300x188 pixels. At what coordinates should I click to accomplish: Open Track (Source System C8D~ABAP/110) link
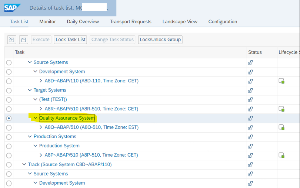coord(70,164)
